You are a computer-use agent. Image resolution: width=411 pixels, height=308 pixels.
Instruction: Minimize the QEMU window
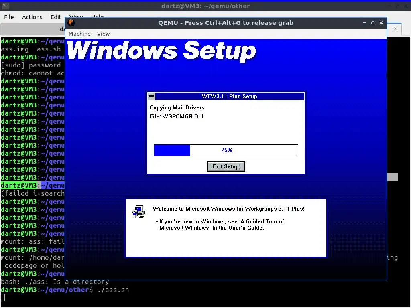coord(364,23)
